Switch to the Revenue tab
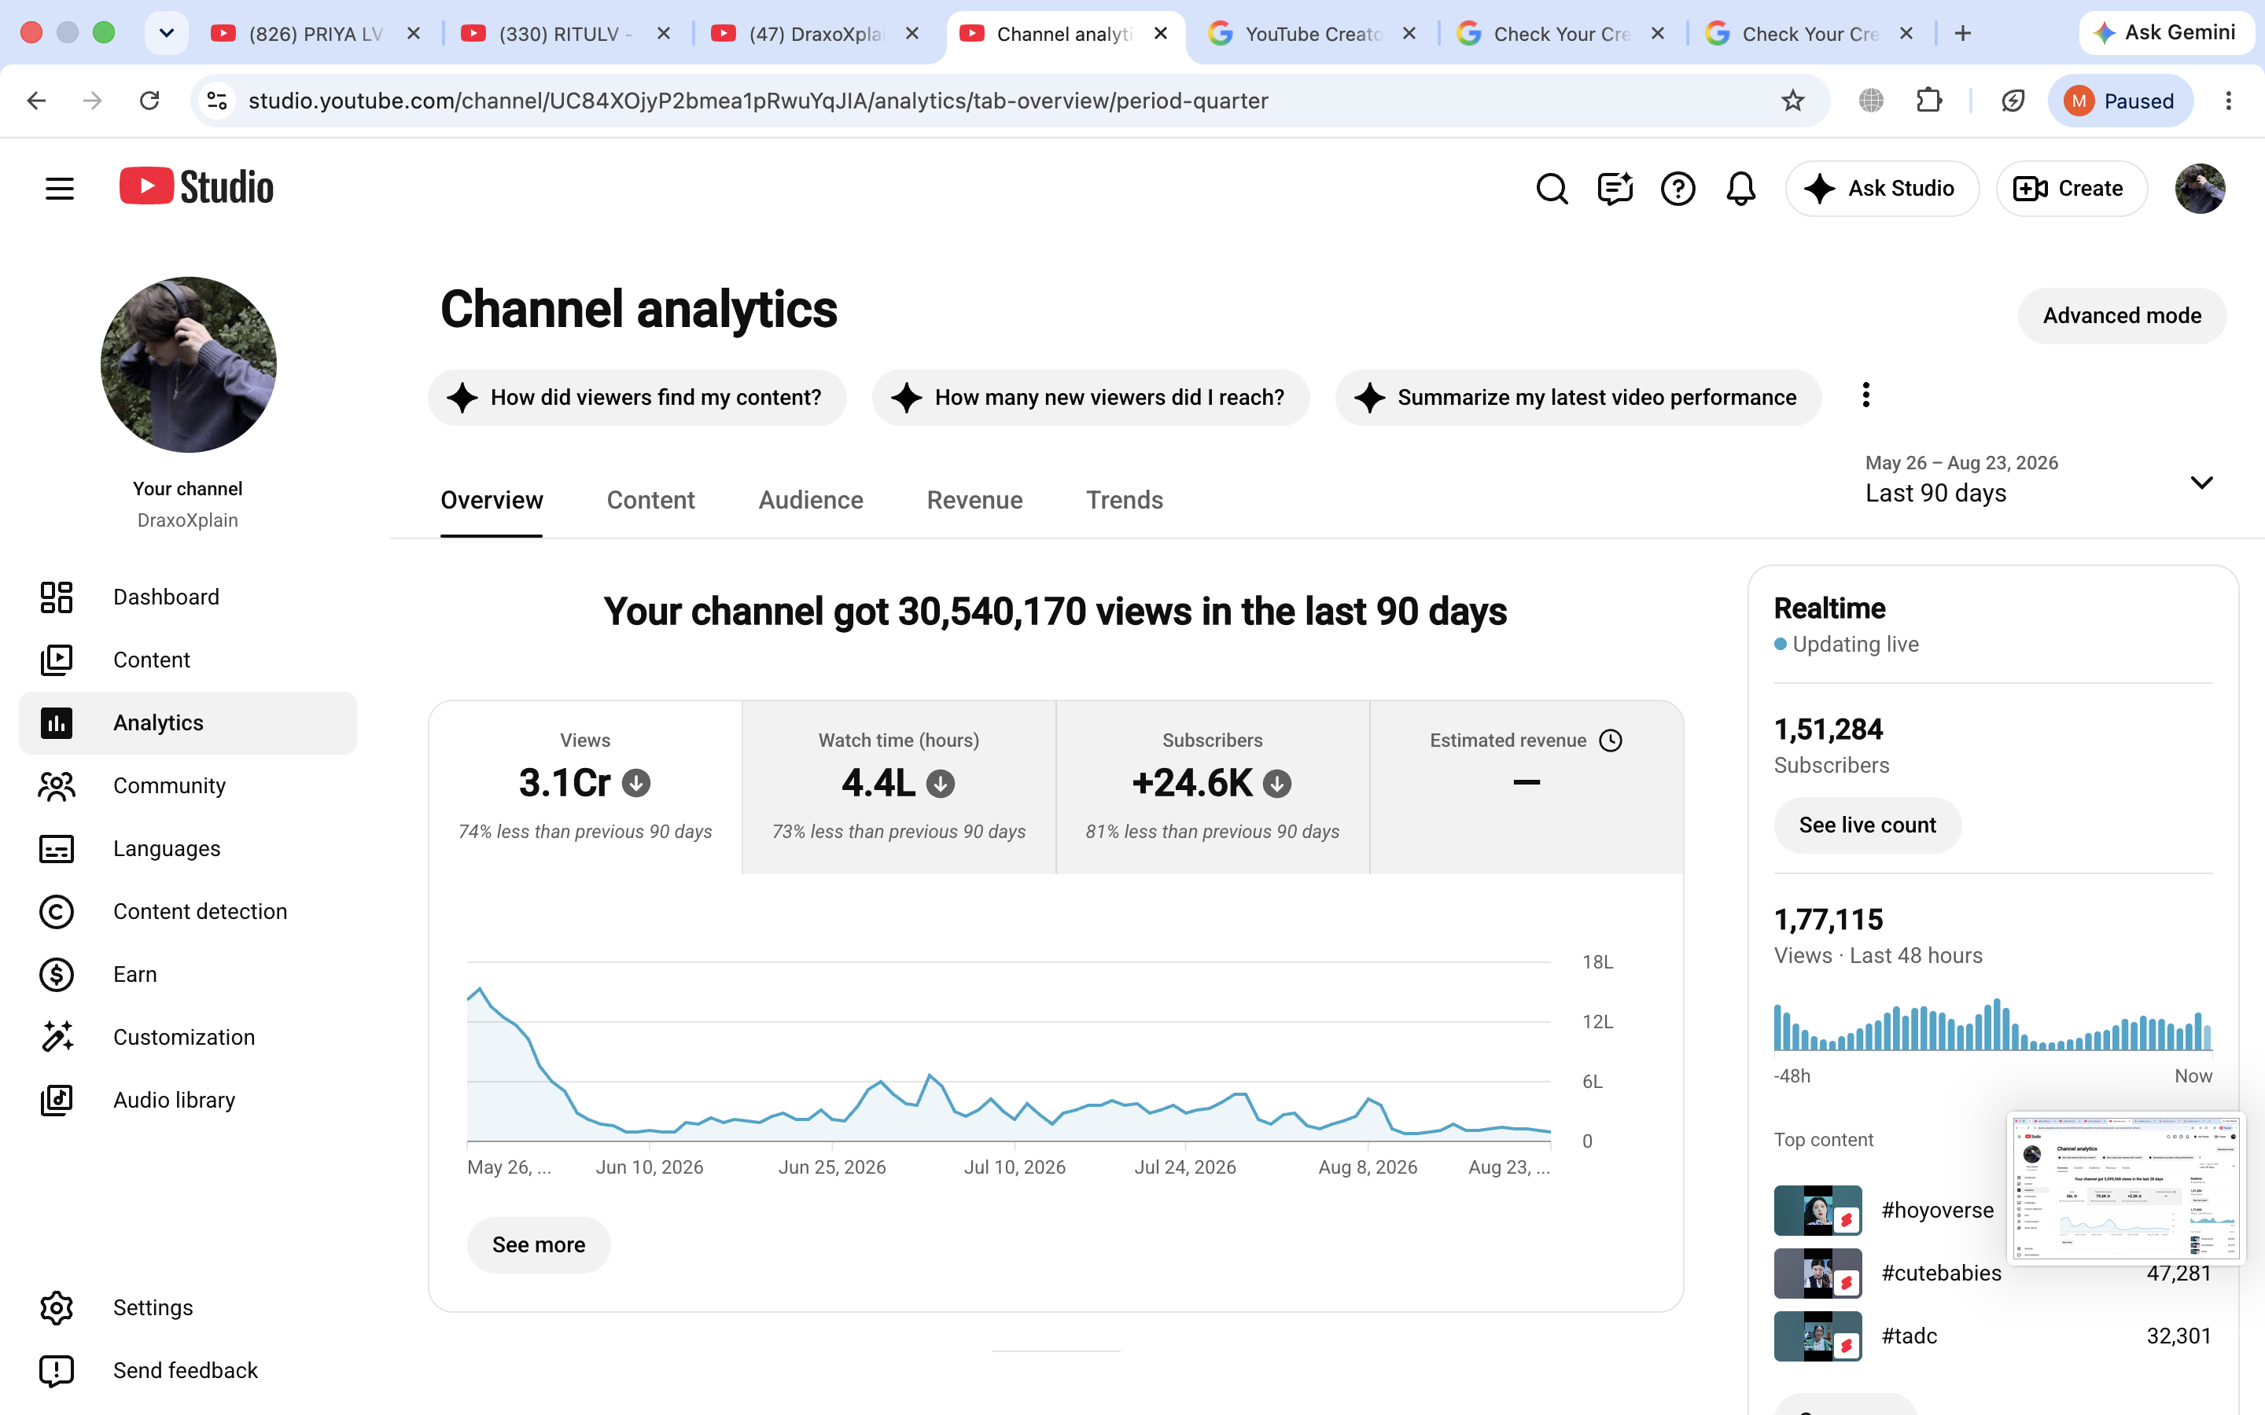2265x1415 pixels. [x=974, y=500]
